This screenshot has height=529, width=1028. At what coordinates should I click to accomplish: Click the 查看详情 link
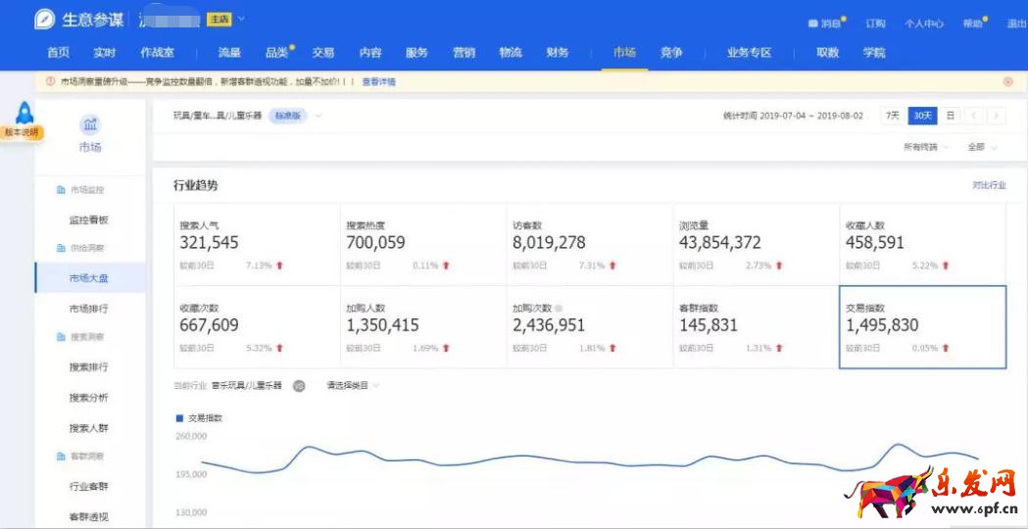(x=378, y=82)
